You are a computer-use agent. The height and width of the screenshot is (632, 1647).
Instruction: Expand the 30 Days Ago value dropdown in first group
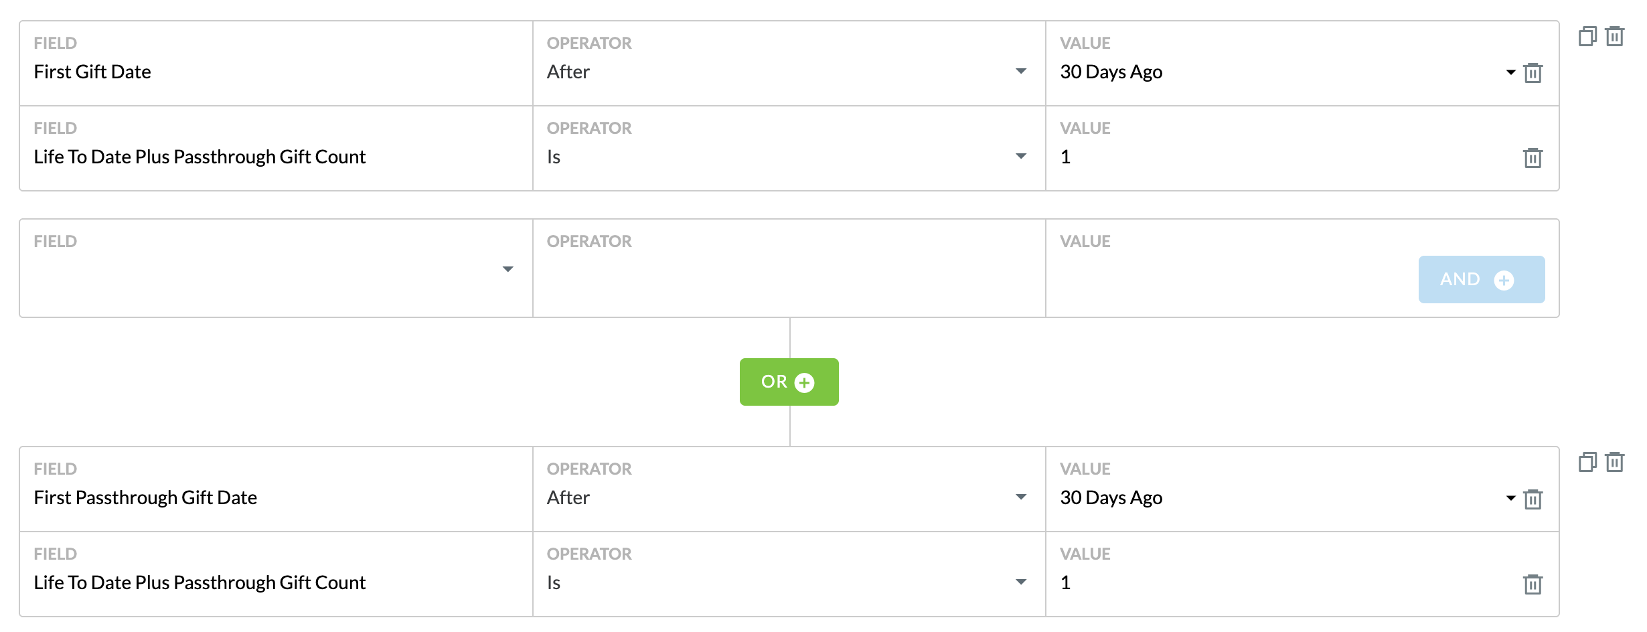(1510, 72)
